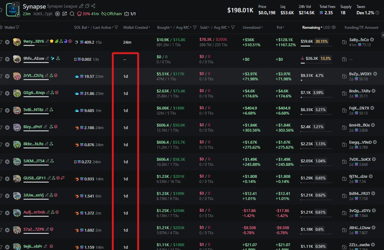Image resolution: width=384 pixels, height=250 pixels.
Task: Select the Remaining column header
Action: pos(311,27)
